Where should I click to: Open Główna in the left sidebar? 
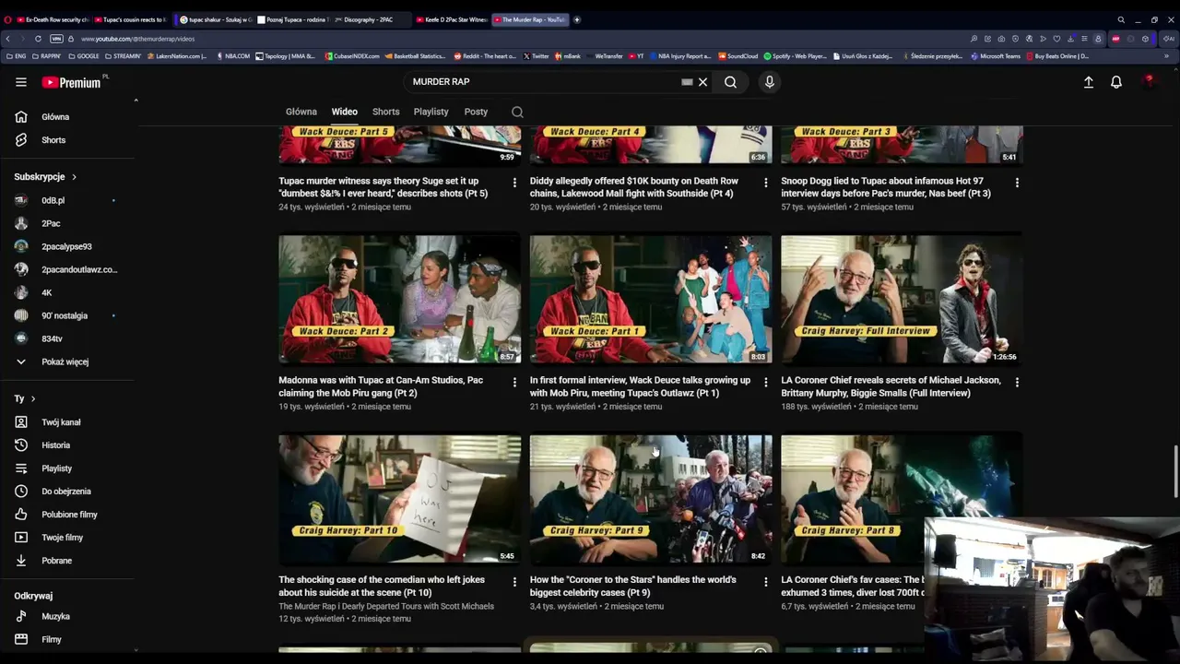coord(55,117)
